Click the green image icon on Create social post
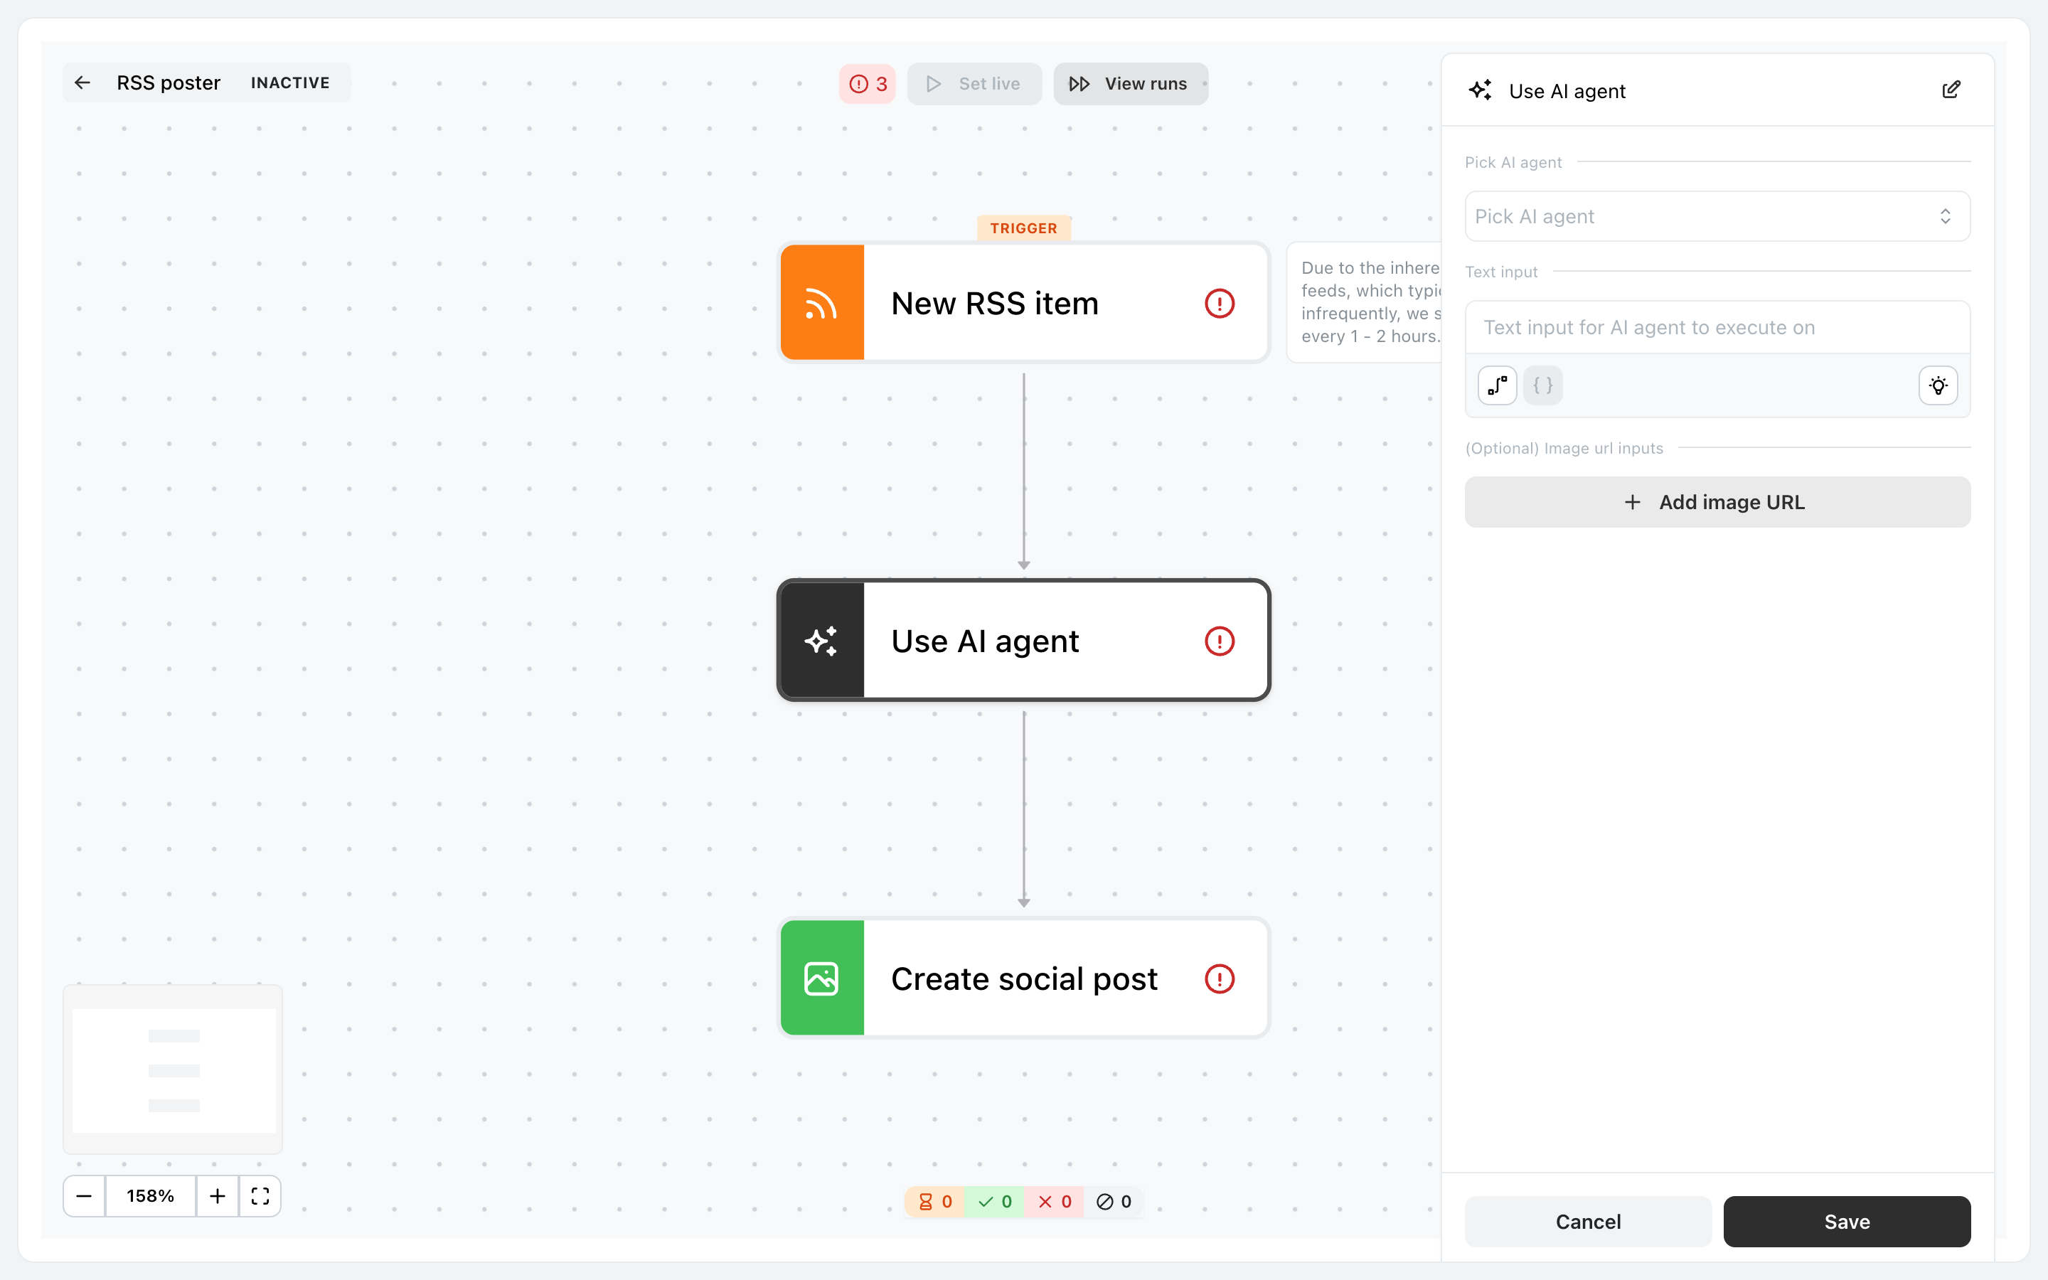Viewport: 2048px width, 1280px height. pos(822,978)
